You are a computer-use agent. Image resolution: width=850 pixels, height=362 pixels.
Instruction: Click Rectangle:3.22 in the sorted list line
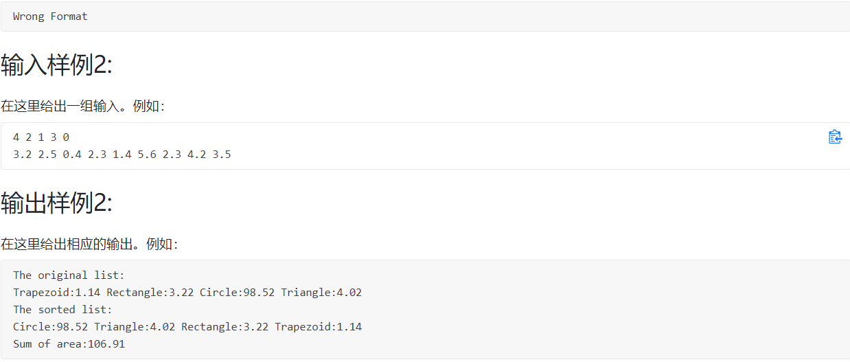tap(225, 327)
